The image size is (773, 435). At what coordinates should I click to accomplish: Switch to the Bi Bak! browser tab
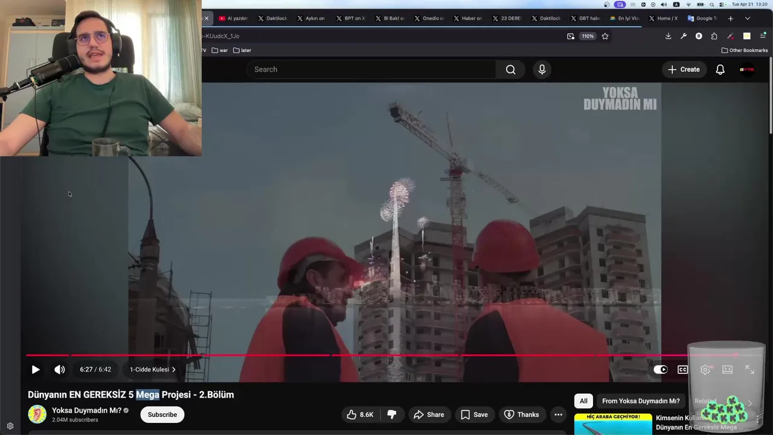(x=390, y=18)
